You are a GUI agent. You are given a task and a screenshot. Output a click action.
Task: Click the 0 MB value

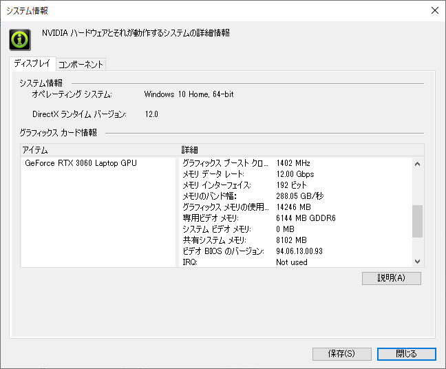[x=285, y=229]
